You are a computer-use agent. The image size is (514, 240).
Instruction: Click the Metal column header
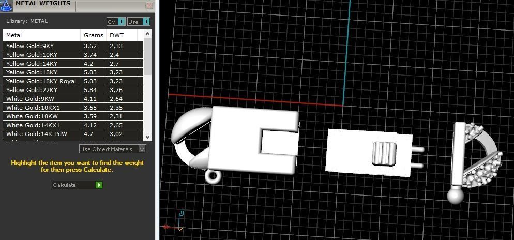point(42,35)
